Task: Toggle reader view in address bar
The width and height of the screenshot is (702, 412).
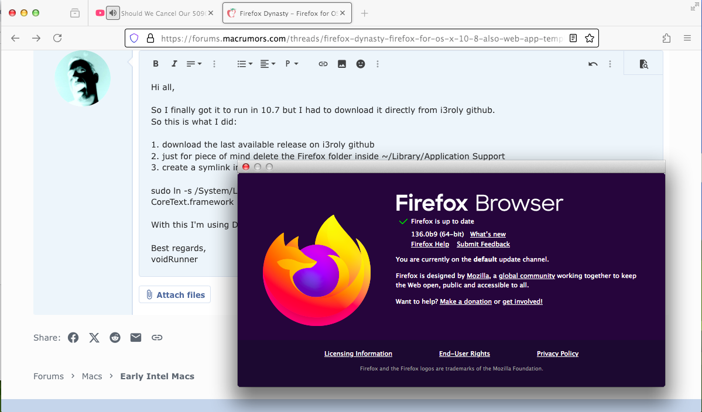Action: pos(573,39)
